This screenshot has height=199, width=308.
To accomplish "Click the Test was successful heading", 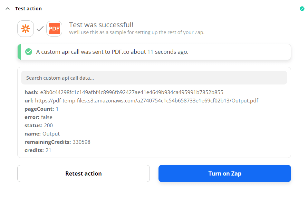I will tap(101, 25).
